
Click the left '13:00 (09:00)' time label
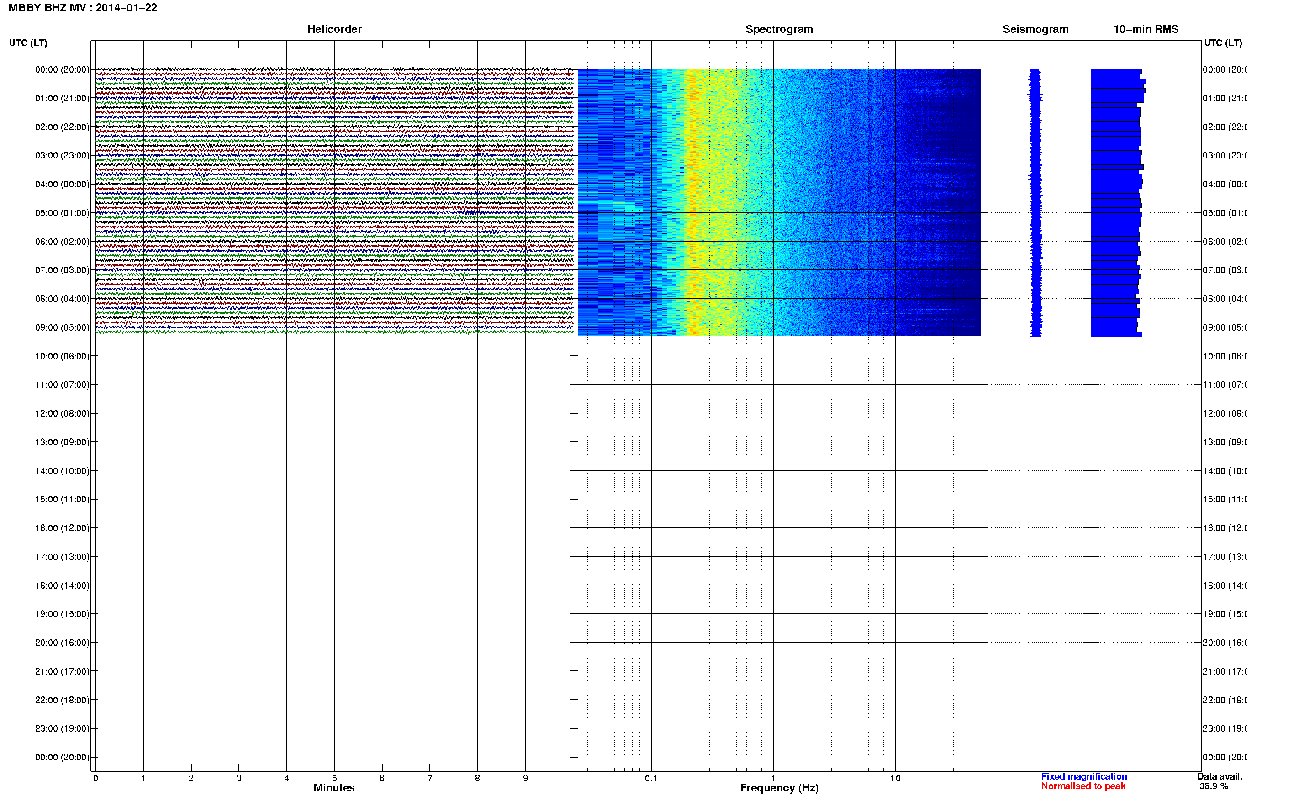click(x=62, y=443)
